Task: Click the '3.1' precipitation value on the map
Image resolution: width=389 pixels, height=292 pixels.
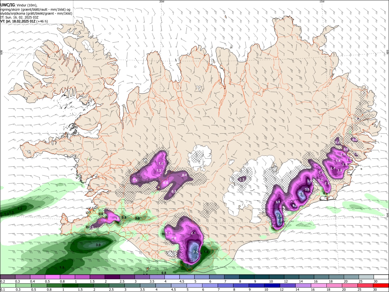Action: (x=277, y=202)
